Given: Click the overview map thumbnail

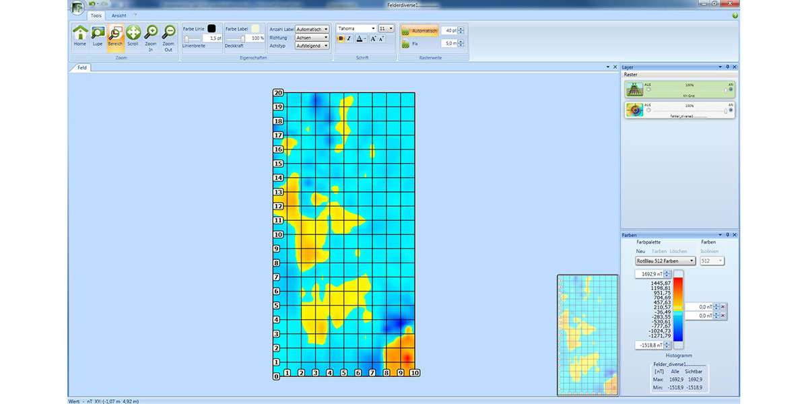Looking at the screenshot, I should pos(588,335).
